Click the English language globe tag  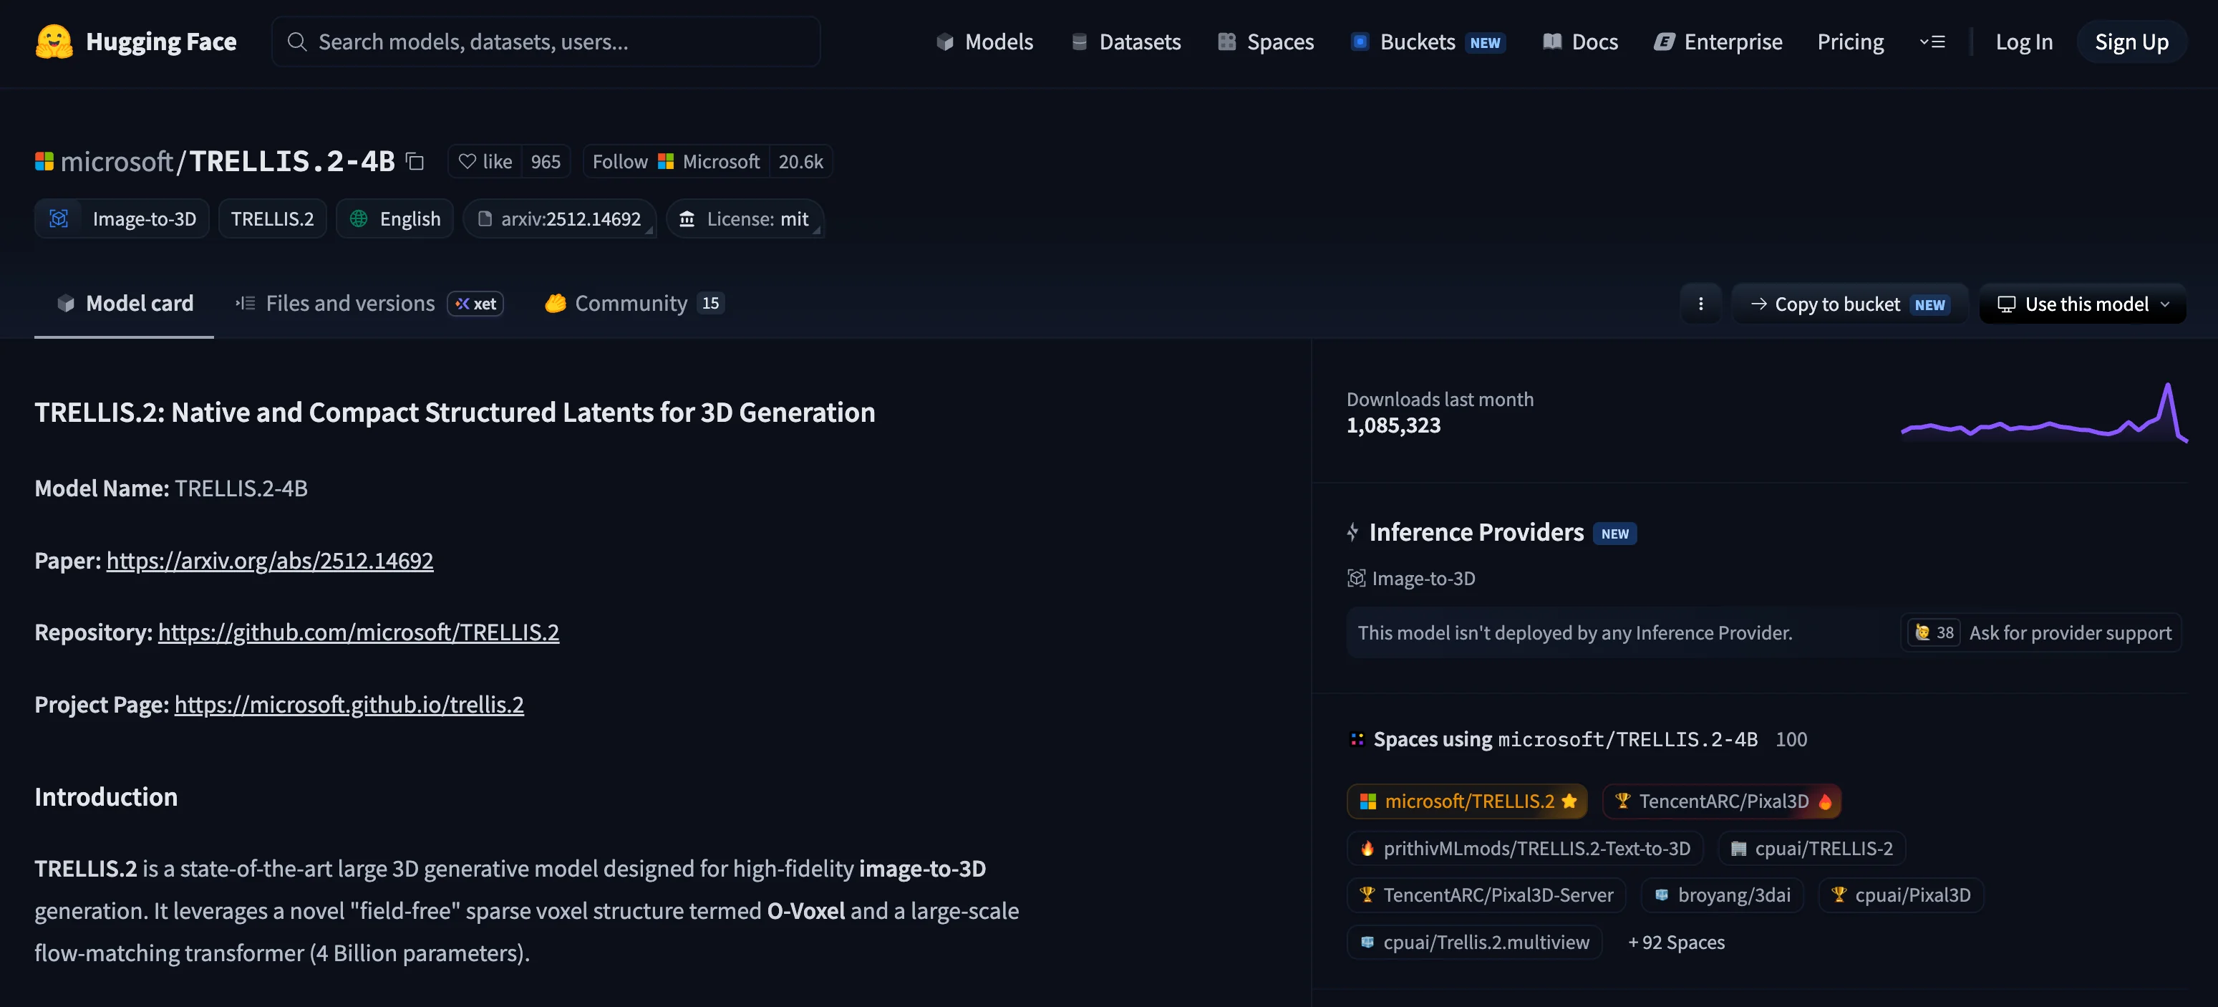click(394, 218)
